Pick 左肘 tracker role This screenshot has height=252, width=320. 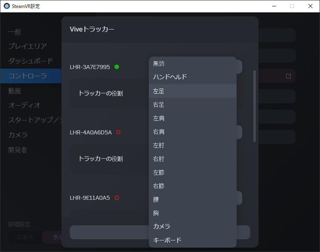coord(193,145)
